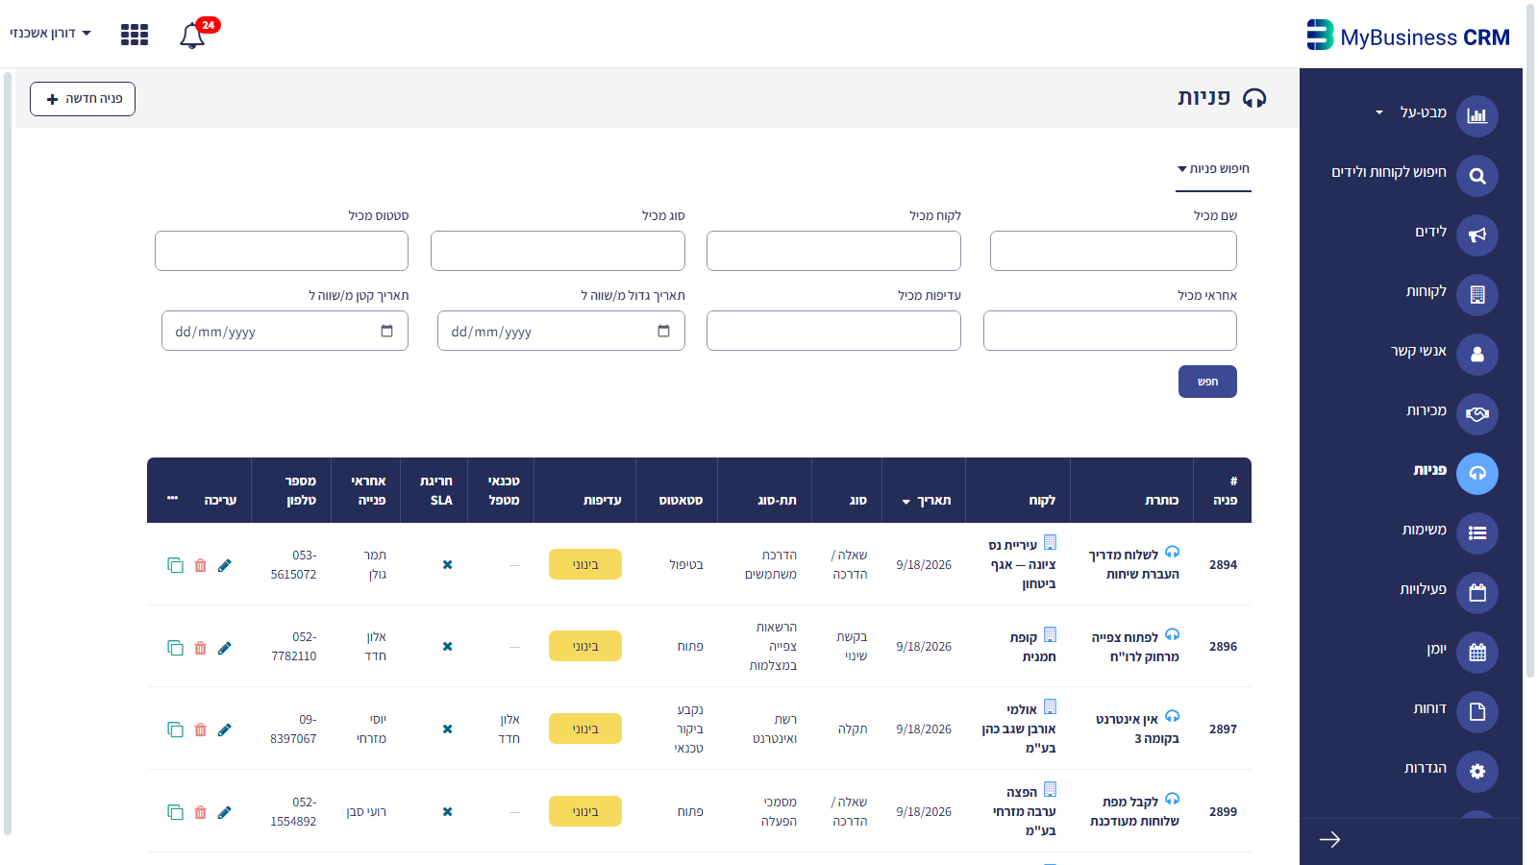Viewport: 1538px width, 865px height.
Task: Open the date picker for תאריך גדול מ/שווה ל
Action: click(663, 331)
